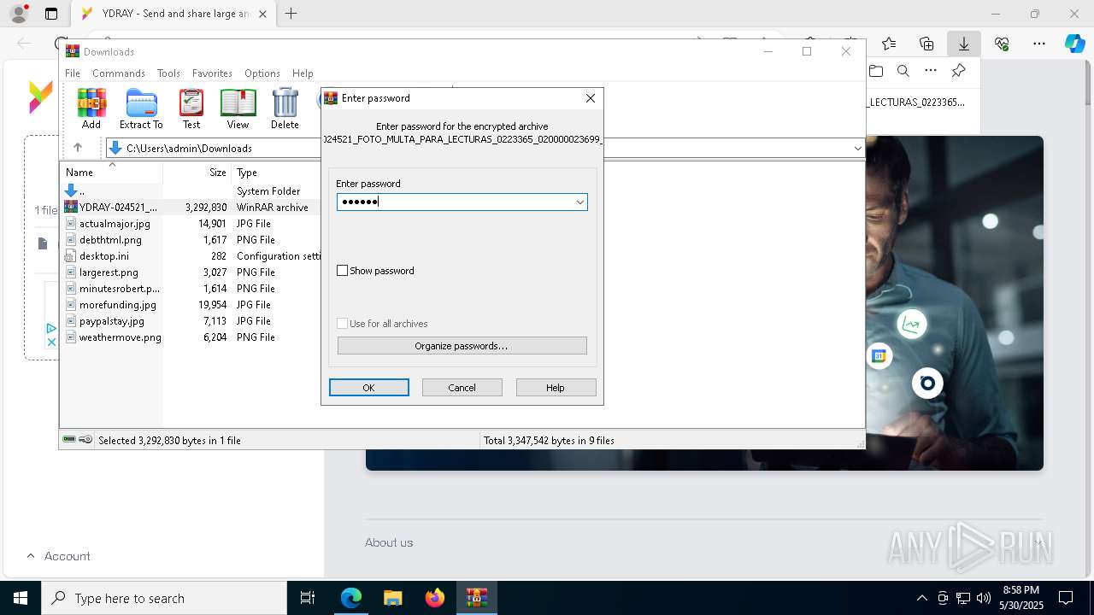Open Task View on the taskbar
The image size is (1094, 615).
click(308, 598)
